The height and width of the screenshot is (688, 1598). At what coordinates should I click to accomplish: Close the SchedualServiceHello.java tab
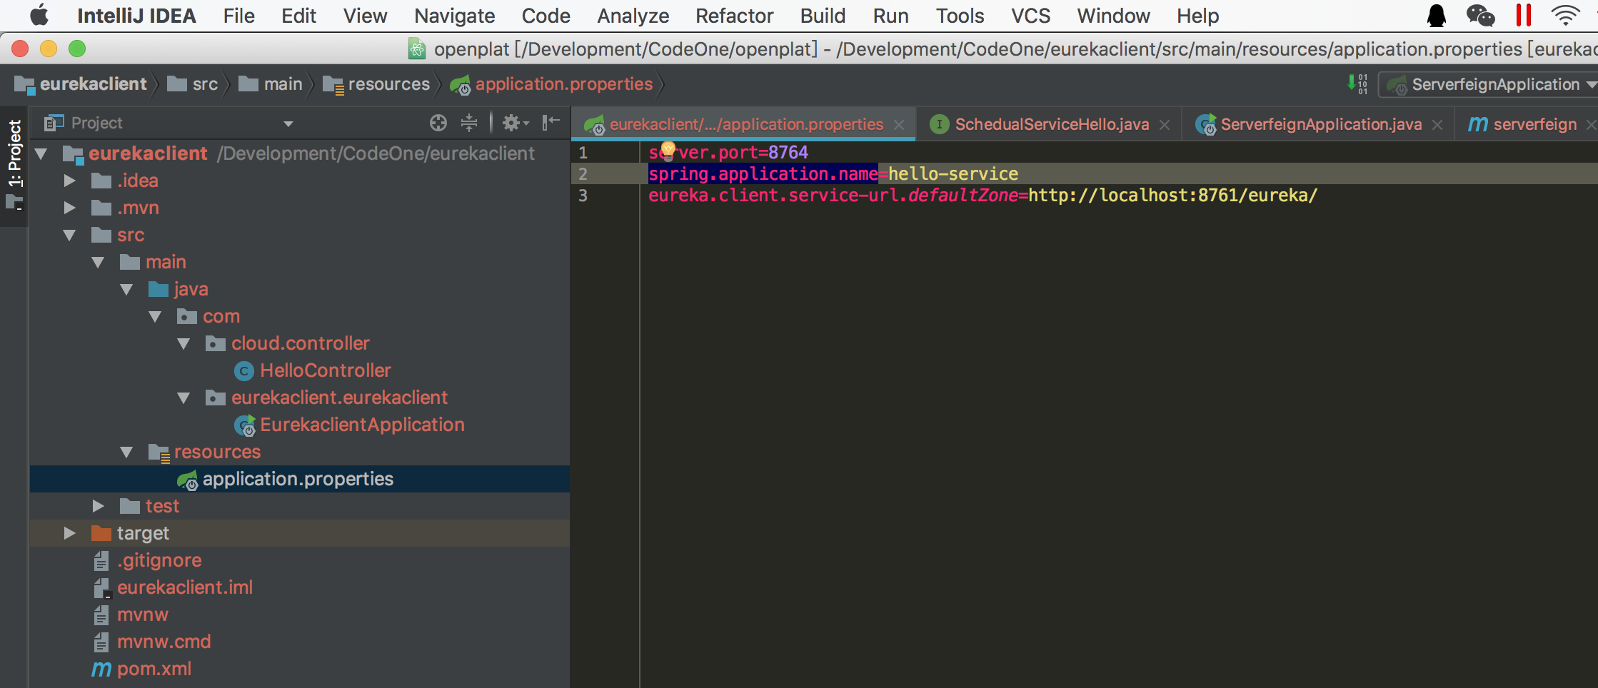tap(1165, 125)
